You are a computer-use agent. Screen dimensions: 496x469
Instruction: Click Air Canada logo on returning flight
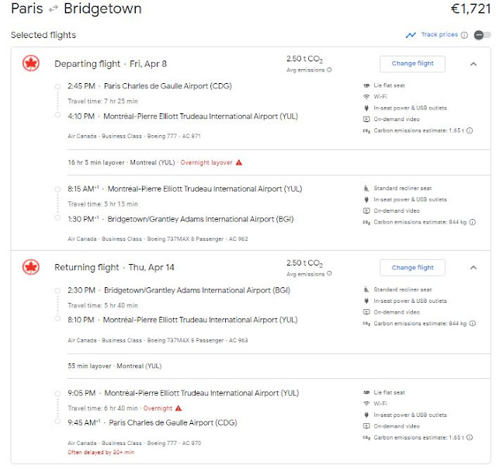(31, 267)
